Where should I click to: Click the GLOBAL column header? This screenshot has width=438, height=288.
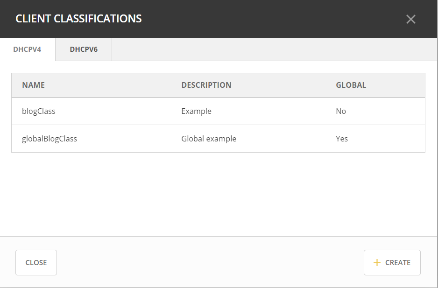pyautogui.click(x=351, y=85)
